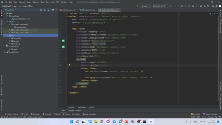This screenshot has height=125, width=222.
Task: Open the Pixel 2 API device dropdown
Action: (160, 6)
